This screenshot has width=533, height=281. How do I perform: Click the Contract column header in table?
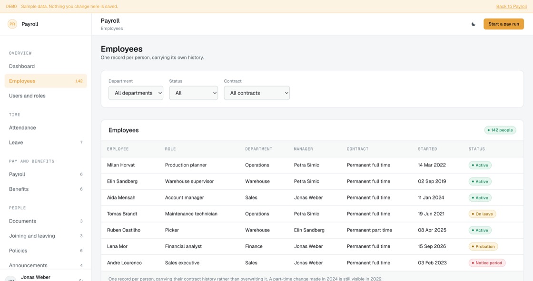[x=357, y=149]
